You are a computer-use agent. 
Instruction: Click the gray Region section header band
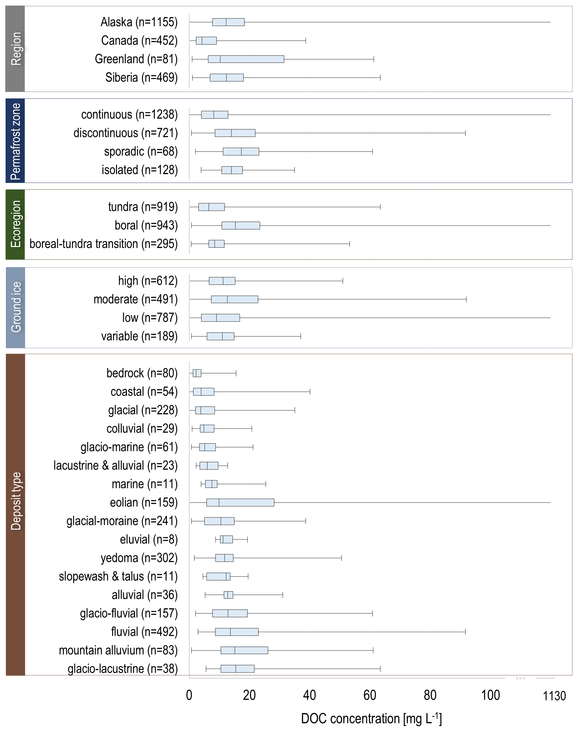(x=15, y=49)
